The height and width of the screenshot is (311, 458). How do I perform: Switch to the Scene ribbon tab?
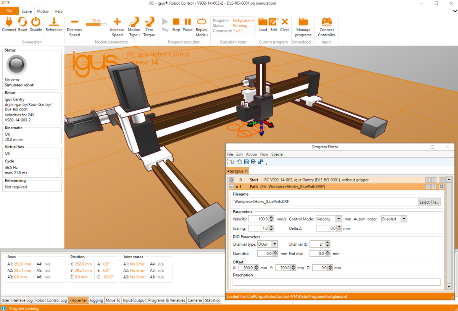(x=26, y=11)
